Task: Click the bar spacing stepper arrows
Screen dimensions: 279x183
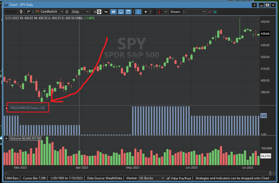Action: click(x=99, y=12)
